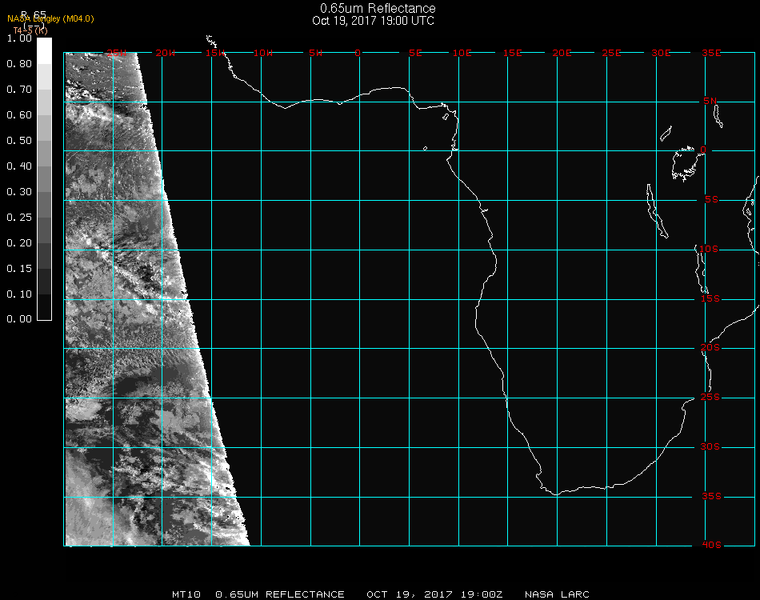Click the 0.00 label at colorbar bottom
This screenshot has height=600, width=760.
18,319
